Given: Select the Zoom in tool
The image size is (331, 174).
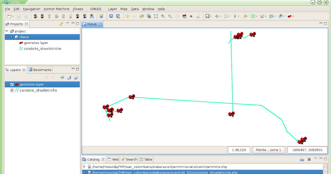Looking at the screenshot, I should (x=163, y=16).
